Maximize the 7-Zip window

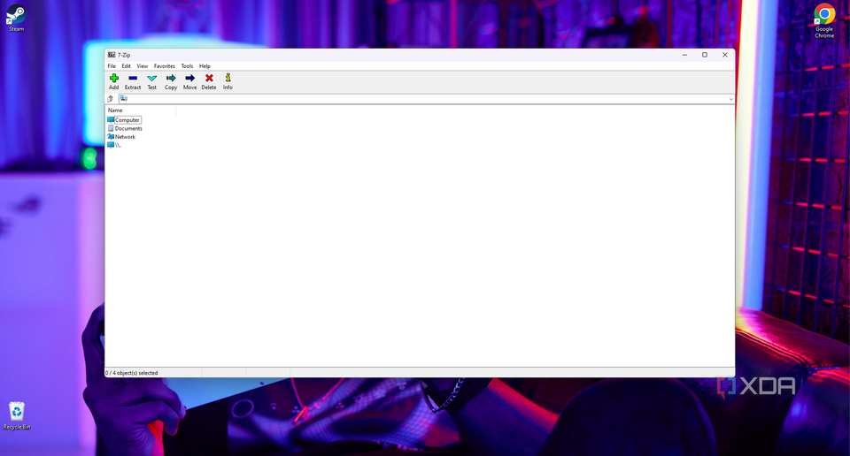click(705, 55)
